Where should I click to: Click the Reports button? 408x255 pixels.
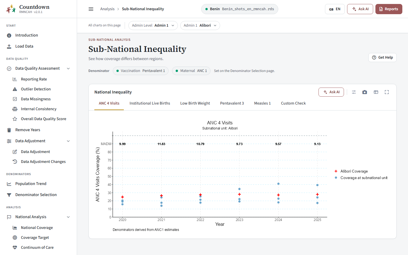pos(389,9)
